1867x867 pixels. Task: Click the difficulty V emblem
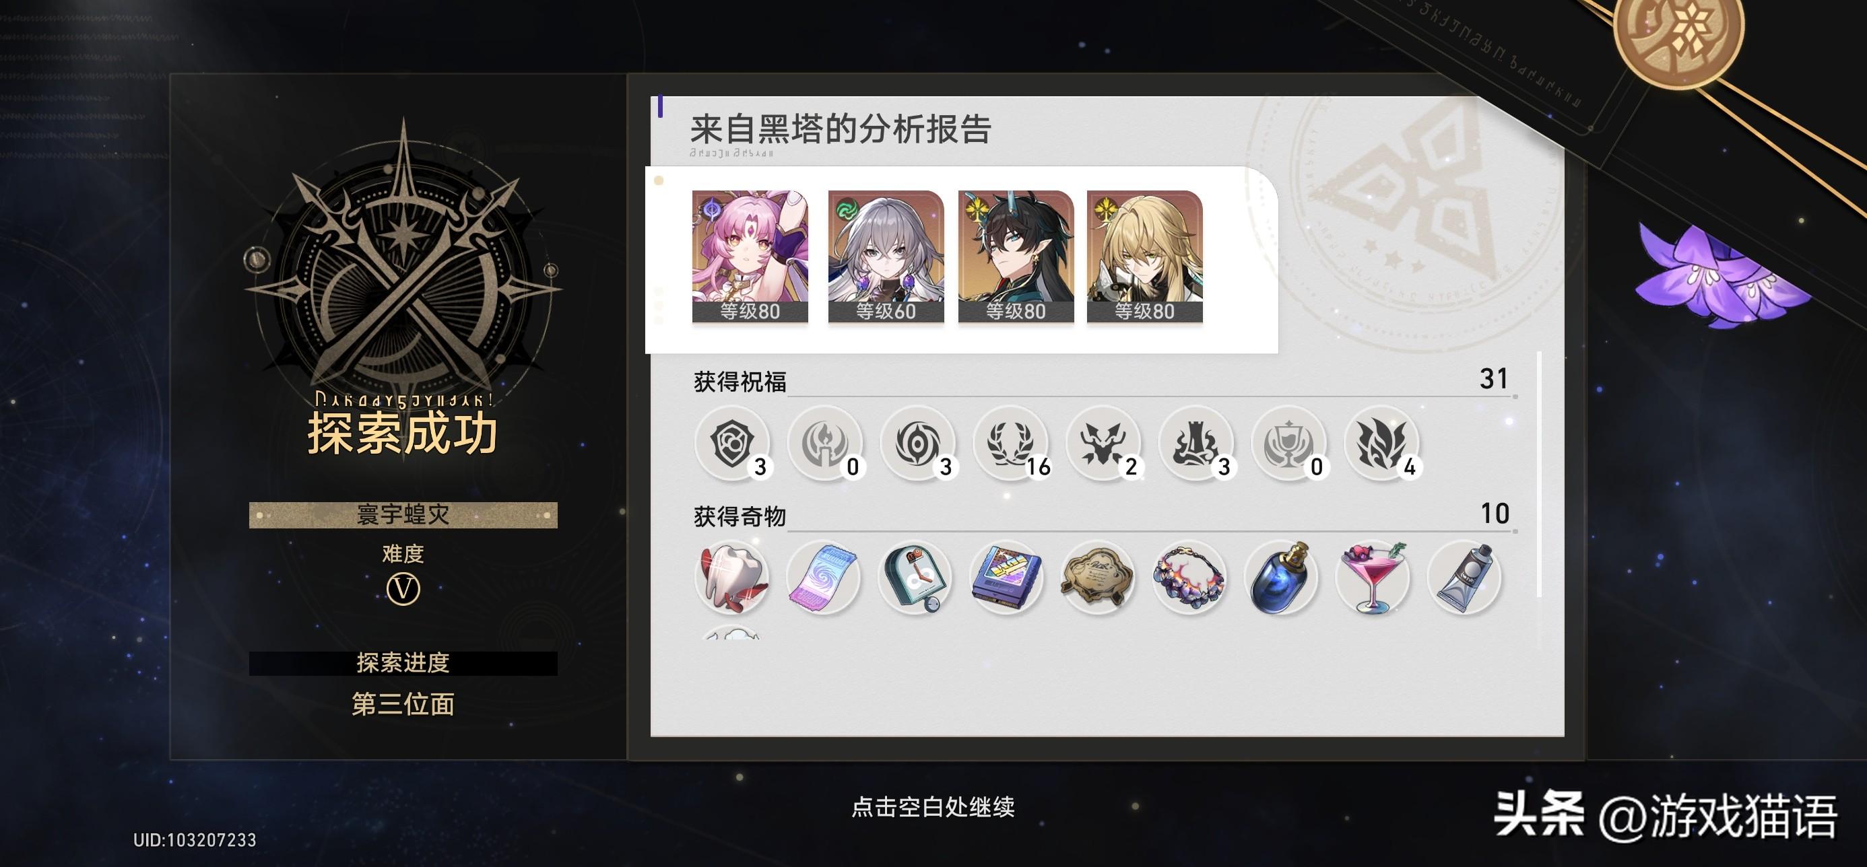point(403,589)
